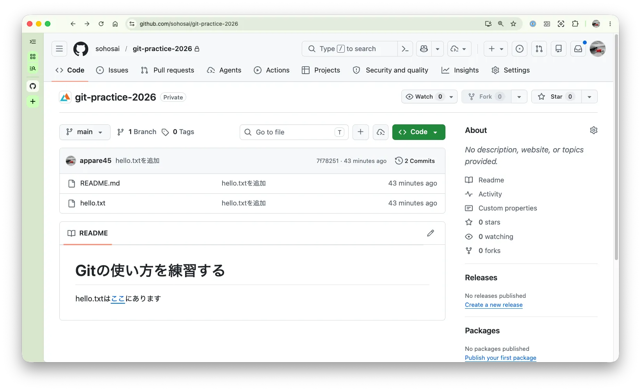Switch to the Issues tab
This screenshot has width=641, height=391.
click(112, 70)
